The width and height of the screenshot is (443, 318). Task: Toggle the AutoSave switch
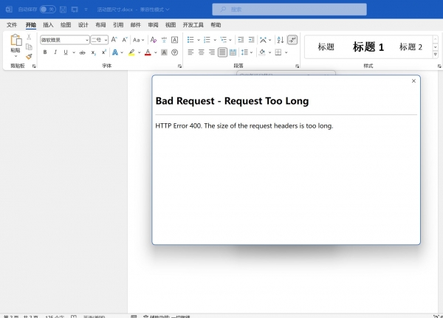click(47, 10)
